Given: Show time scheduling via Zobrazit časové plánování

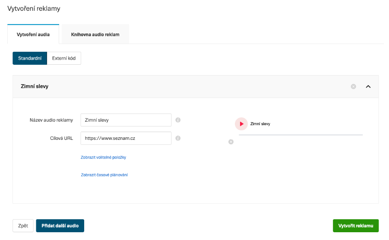Looking at the screenshot, I should (x=104, y=175).
